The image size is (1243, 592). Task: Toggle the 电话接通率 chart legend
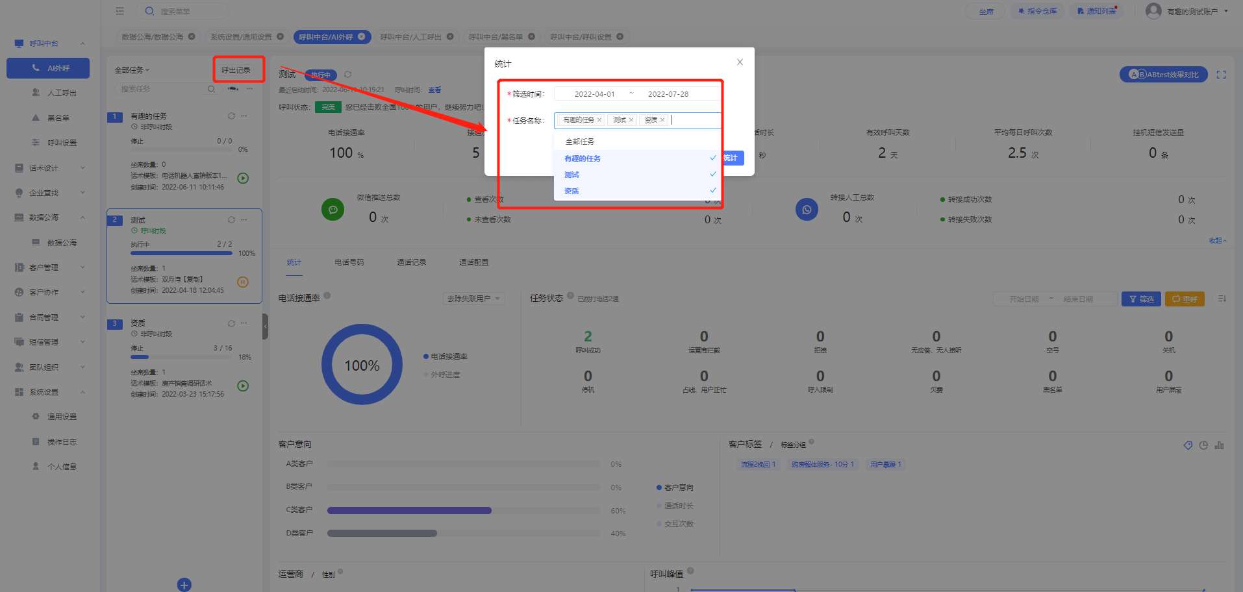[446, 356]
